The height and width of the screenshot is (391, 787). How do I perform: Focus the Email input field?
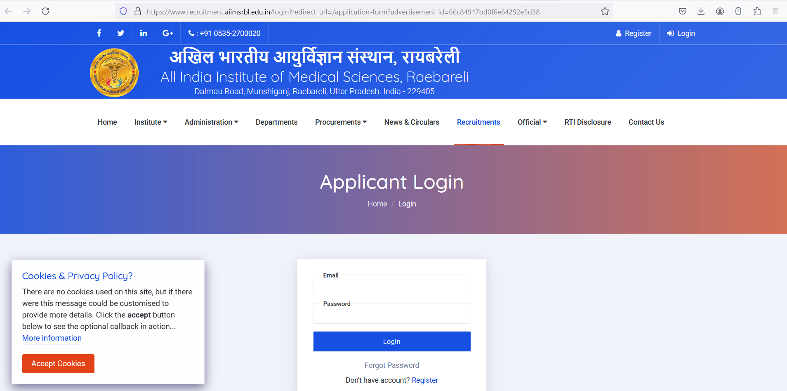click(x=392, y=286)
